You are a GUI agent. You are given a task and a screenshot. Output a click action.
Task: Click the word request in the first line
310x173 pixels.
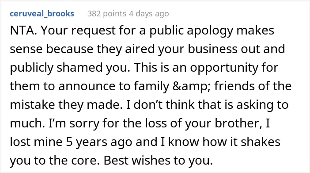(x=93, y=31)
